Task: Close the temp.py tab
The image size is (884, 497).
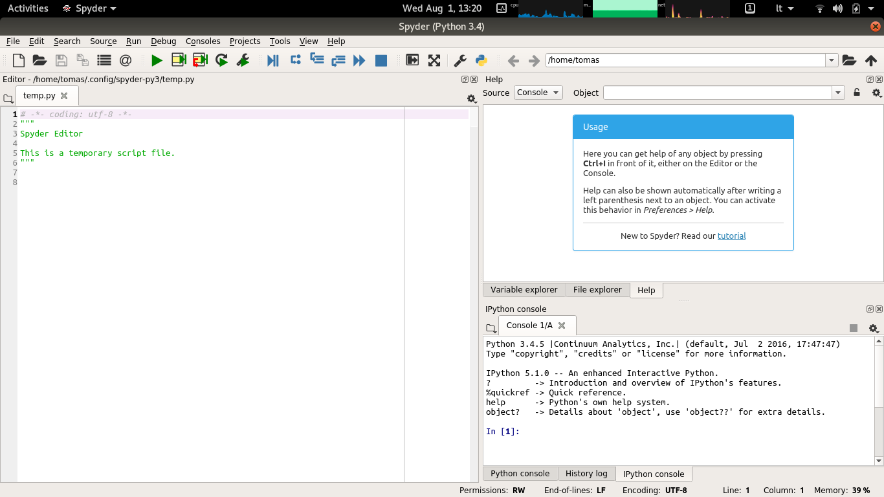Action: point(64,96)
